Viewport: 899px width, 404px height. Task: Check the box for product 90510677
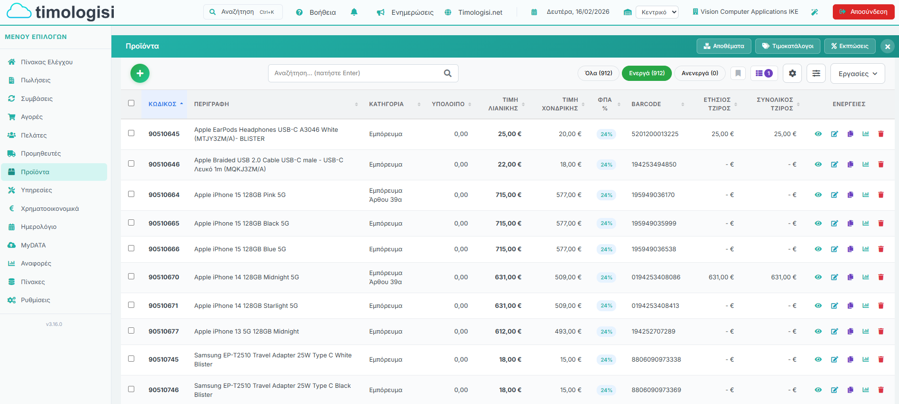(x=131, y=331)
